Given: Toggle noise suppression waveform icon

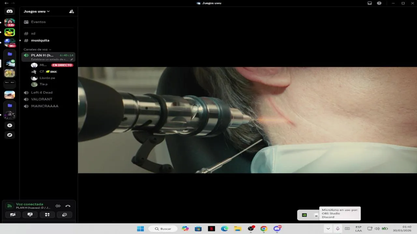Looking at the screenshot, I should (58, 206).
